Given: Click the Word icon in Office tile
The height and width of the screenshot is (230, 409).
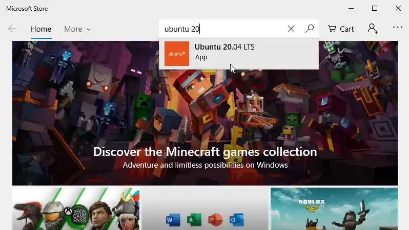Looking at the screenshot, I should point(173,220).
